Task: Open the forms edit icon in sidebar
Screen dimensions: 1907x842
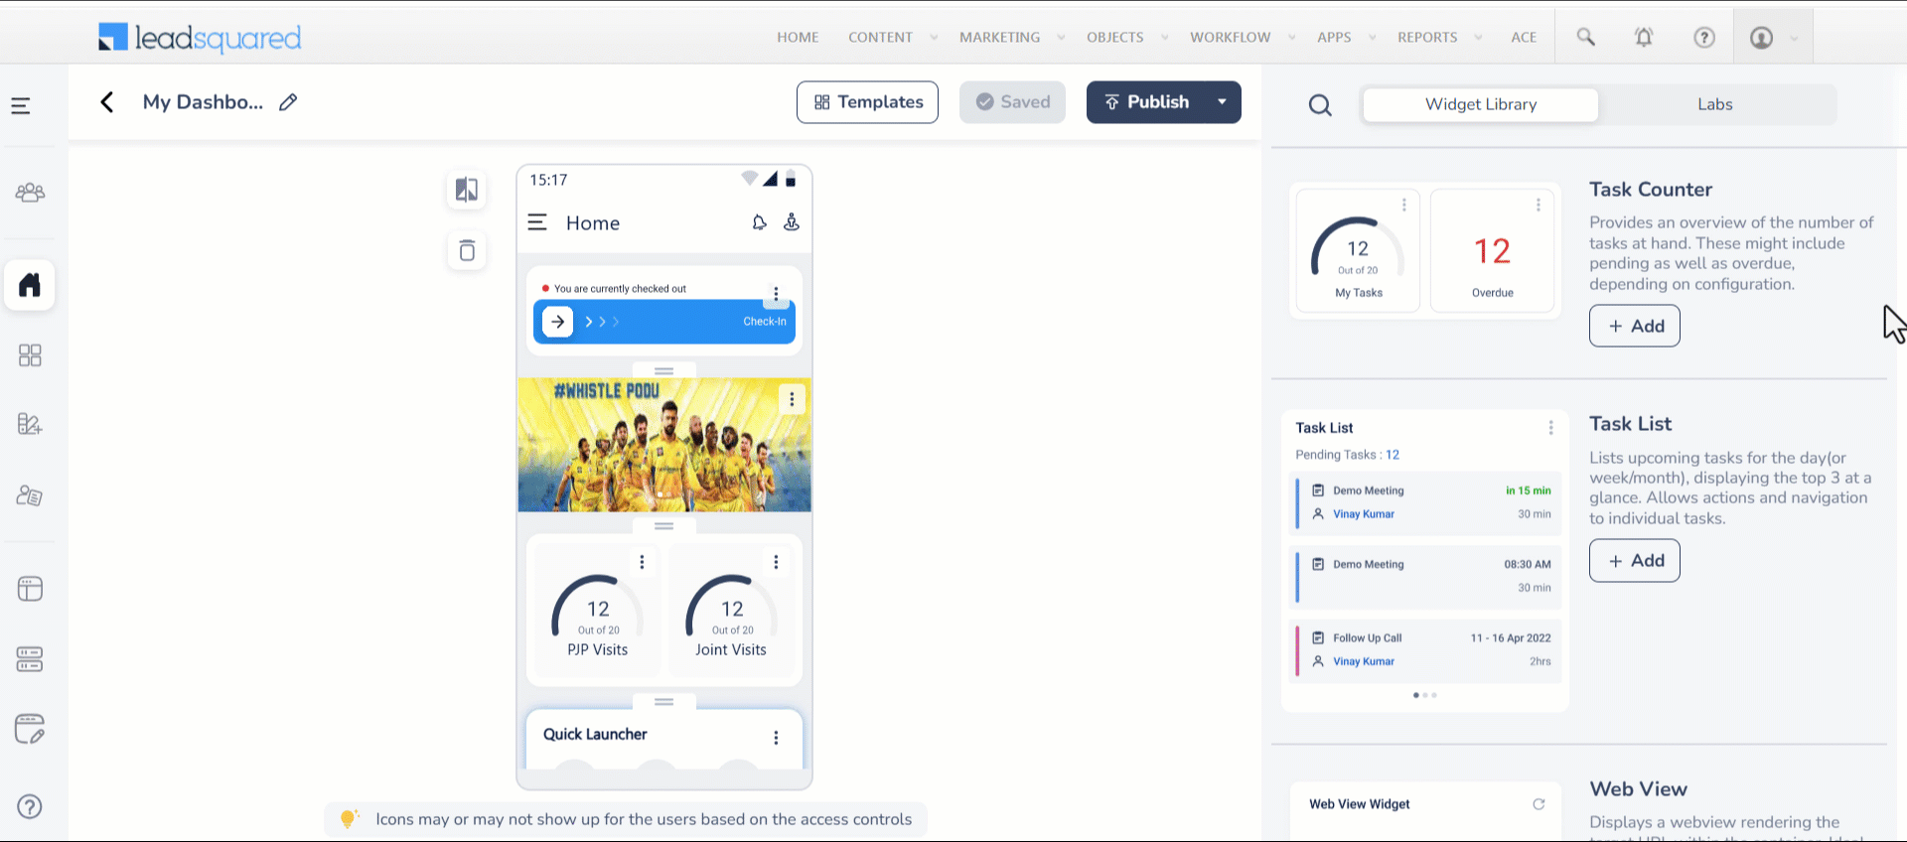Action: 30,424
